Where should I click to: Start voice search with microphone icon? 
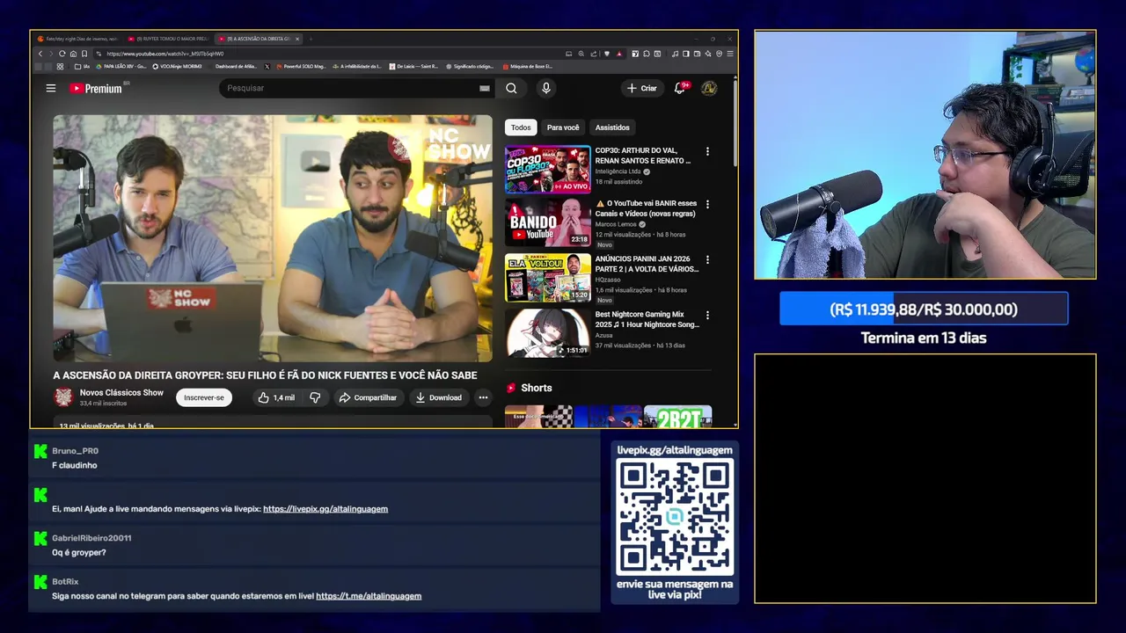(x=546, y=88)
